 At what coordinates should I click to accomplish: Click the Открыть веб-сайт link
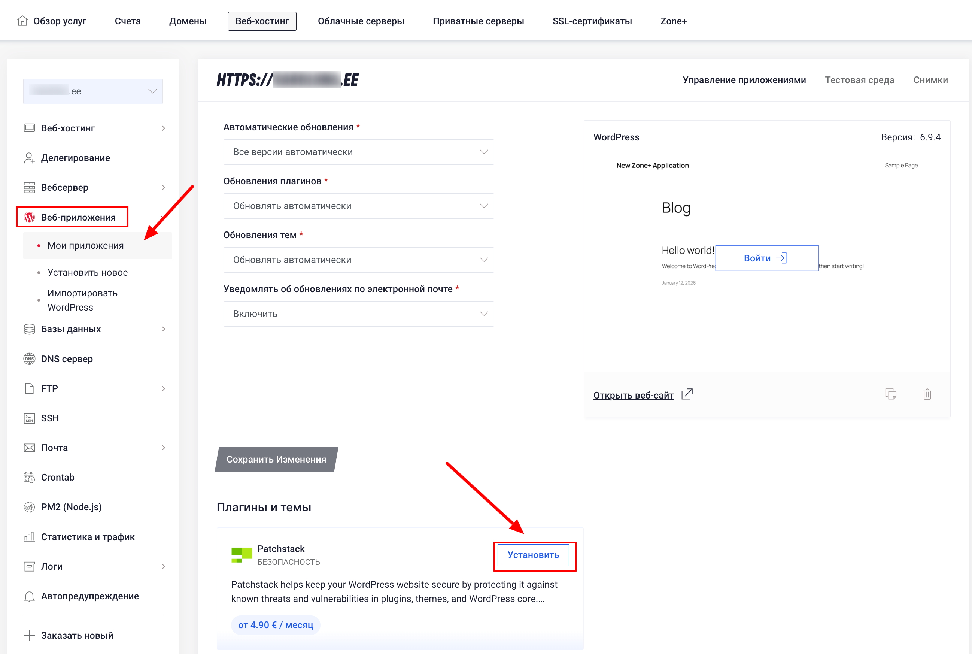pos(633,395)
